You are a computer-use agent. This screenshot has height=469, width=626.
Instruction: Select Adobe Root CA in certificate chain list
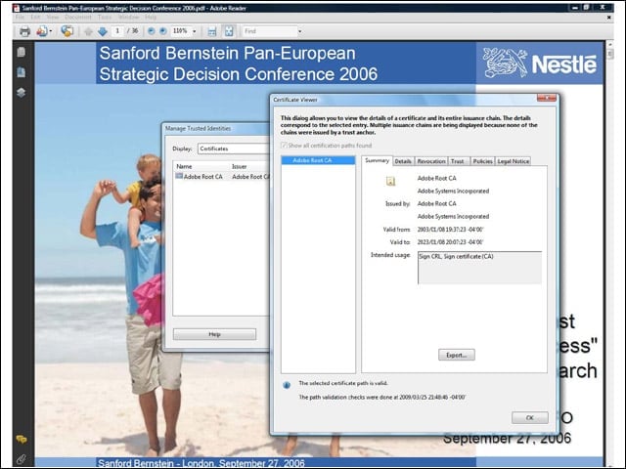click(x=318, y=160)
